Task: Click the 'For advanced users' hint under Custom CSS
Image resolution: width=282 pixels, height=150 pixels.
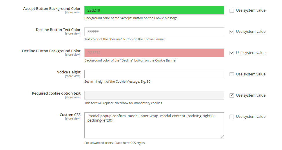Action: coord(114,143)
